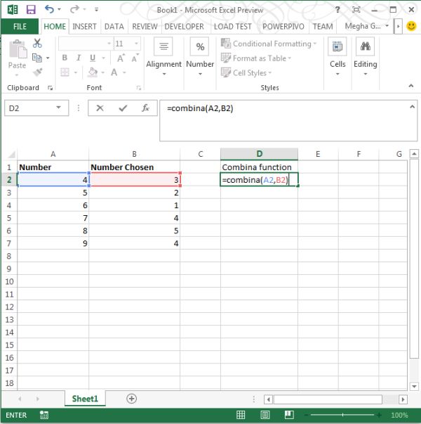Click the Copy icon
Image resolution: width=421 pixels, height=424 pixels.
[x=37, y=58]
